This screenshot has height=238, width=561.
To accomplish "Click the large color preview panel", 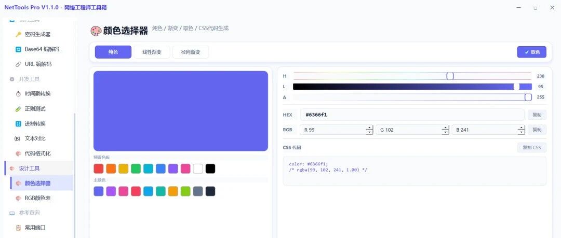I will 181,111.
